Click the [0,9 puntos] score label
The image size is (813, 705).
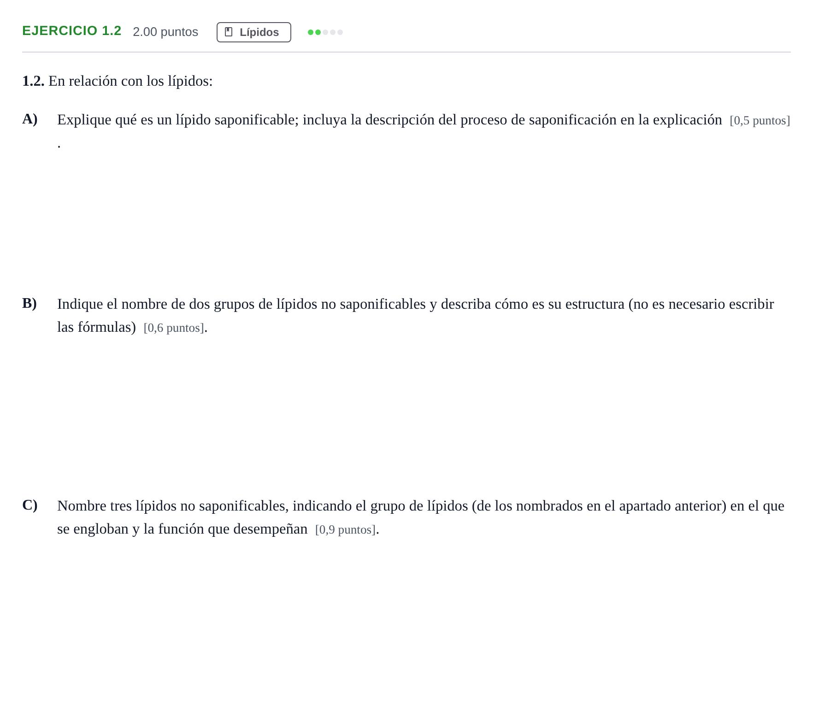coord(346,530)
